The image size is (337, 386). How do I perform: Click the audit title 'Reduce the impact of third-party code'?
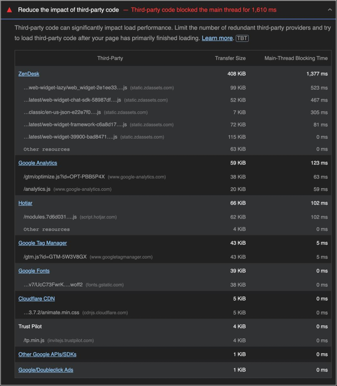point(68,10)
